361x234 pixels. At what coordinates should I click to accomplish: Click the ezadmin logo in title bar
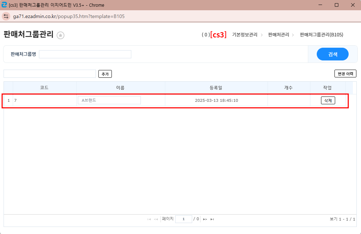click(4, 5)
